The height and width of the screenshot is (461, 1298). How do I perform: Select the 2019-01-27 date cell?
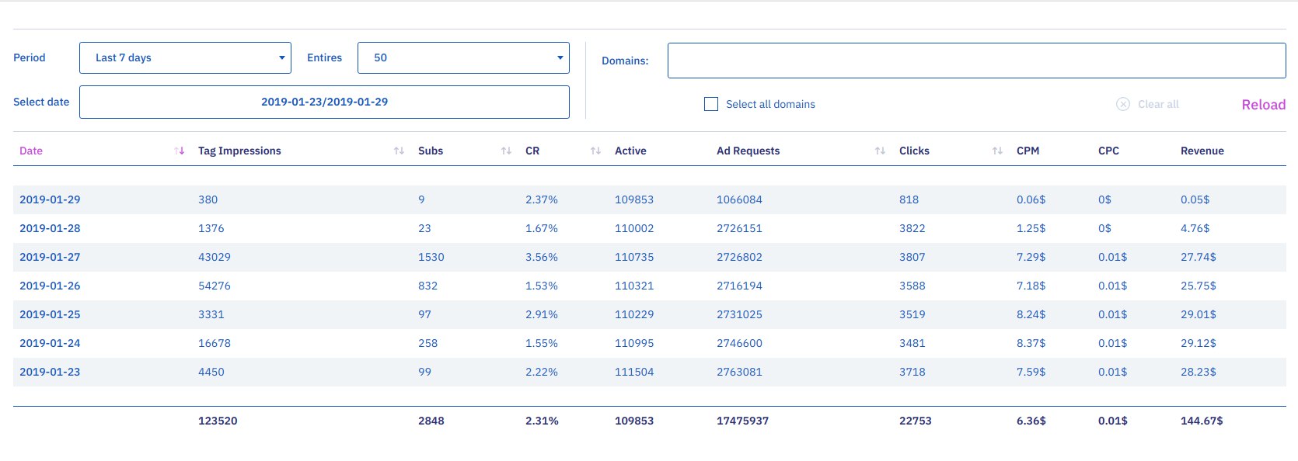click(x=50, y=257)
